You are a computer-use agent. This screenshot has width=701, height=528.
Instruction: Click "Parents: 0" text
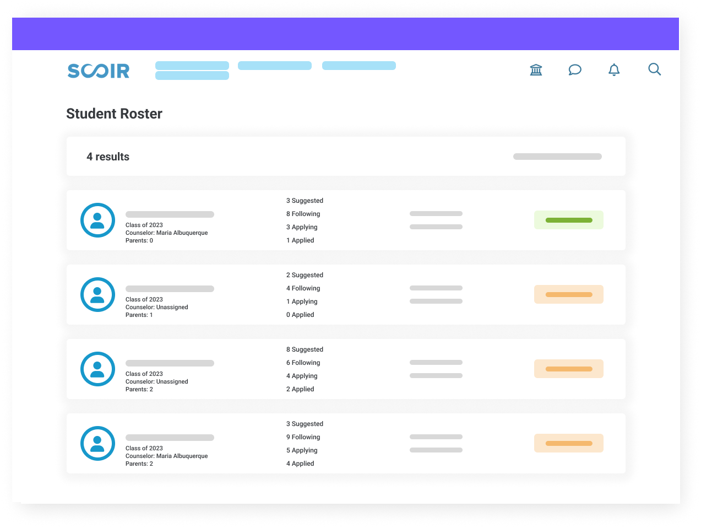coord(139,240)
